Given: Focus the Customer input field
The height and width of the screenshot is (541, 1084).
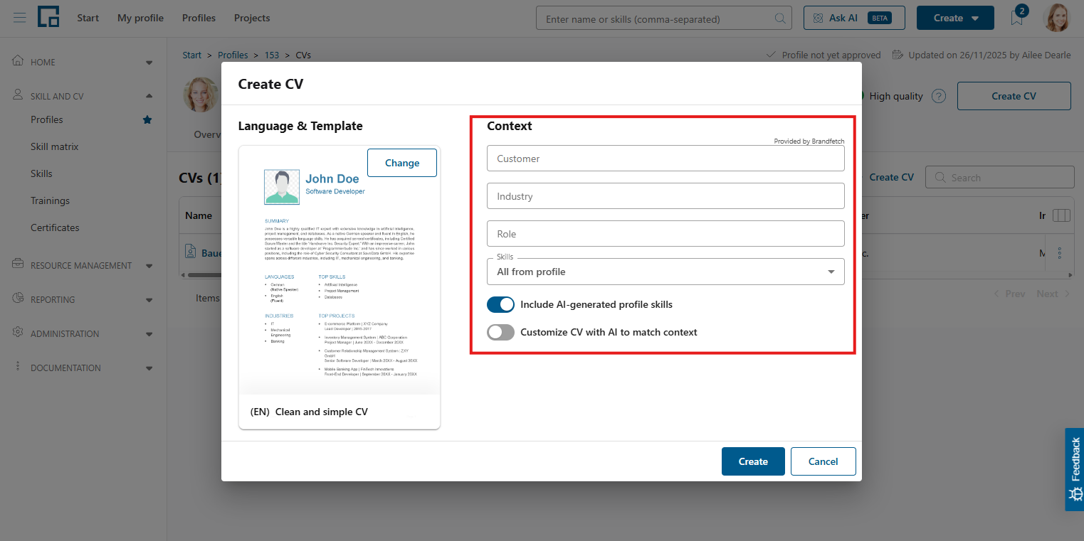Looking at the screenshot, I should coord(665,159).
